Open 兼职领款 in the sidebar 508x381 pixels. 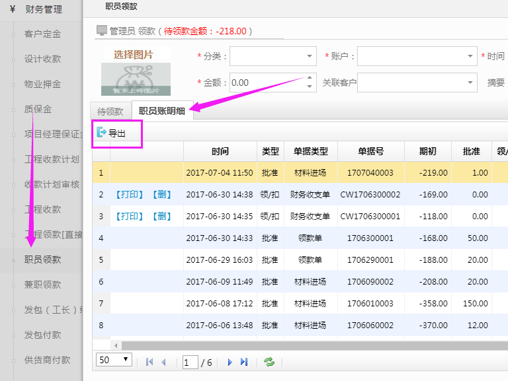pyautogui.click(x=42, y=285)
